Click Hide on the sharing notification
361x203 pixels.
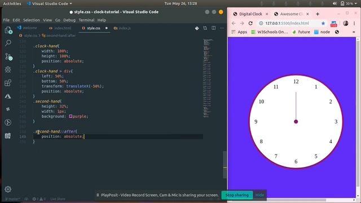259,195
